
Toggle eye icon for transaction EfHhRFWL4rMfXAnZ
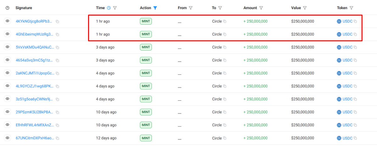[x=8, y=125]
